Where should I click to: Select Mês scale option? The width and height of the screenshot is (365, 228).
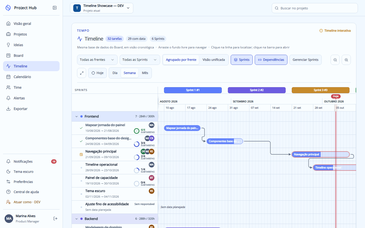145,73
